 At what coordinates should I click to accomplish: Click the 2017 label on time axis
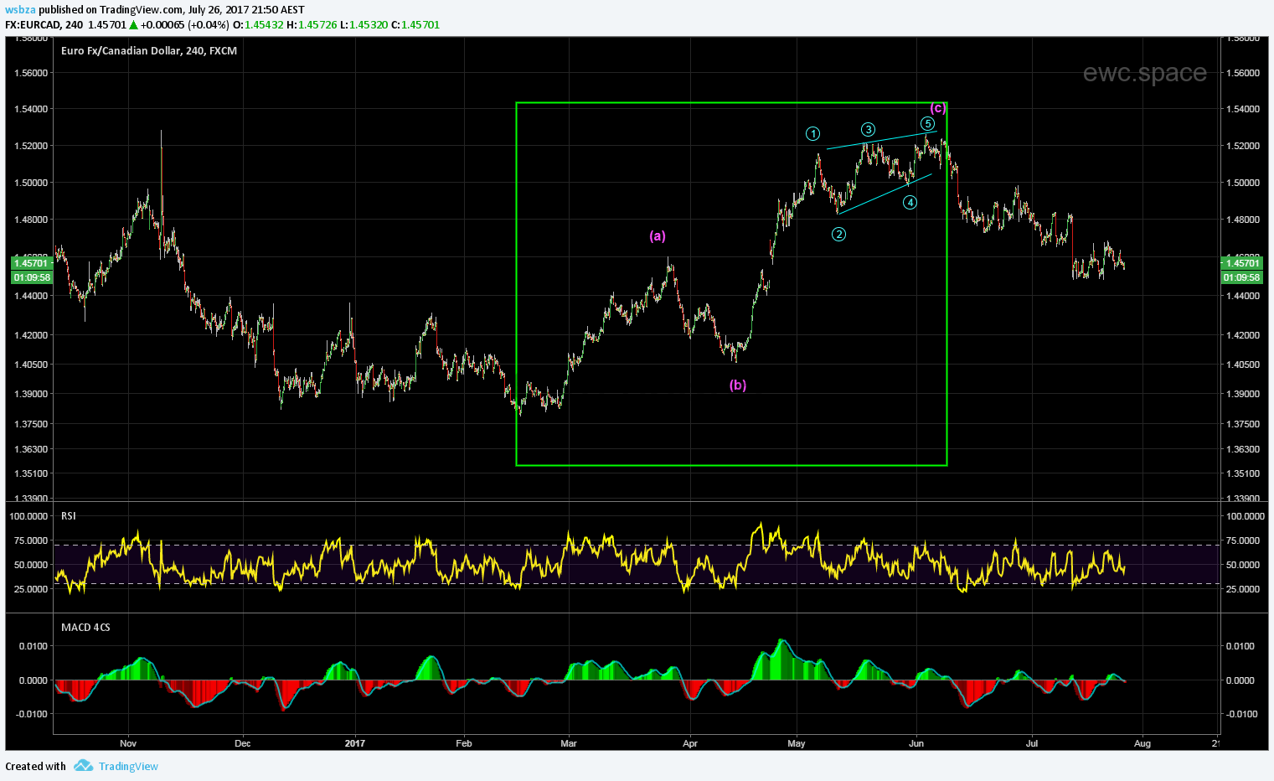tap(355, 743)
